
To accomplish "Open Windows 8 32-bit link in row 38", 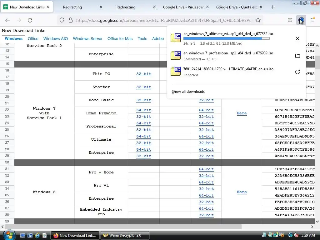I will 206,215.
